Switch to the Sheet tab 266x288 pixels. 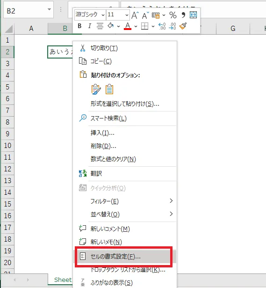pyautogui.click(x=60, y=280)
